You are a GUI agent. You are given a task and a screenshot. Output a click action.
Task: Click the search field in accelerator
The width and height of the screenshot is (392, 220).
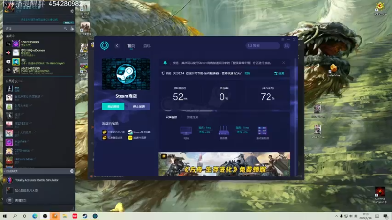pyautogui.click(x=263, y=45)
